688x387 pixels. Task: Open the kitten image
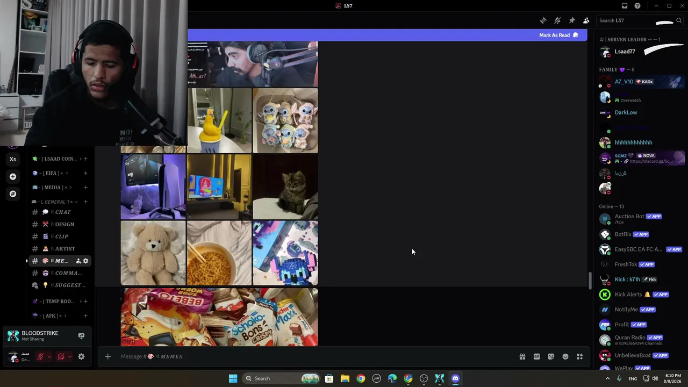[285, 187]
